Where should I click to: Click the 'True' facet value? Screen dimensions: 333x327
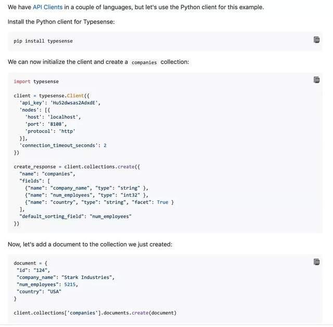click(162, 202)
